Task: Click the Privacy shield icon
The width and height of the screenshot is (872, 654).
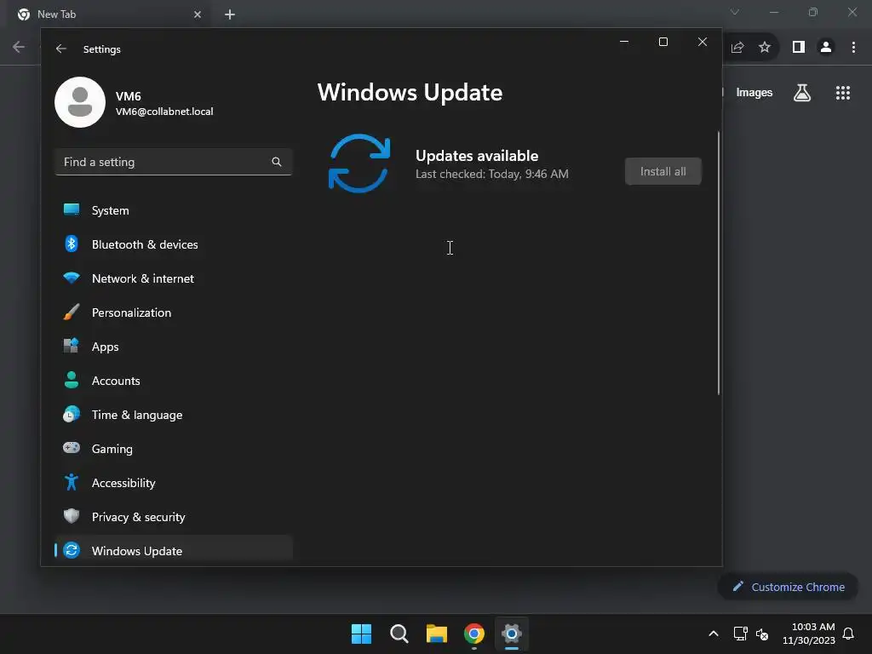Action: (72, 516)
